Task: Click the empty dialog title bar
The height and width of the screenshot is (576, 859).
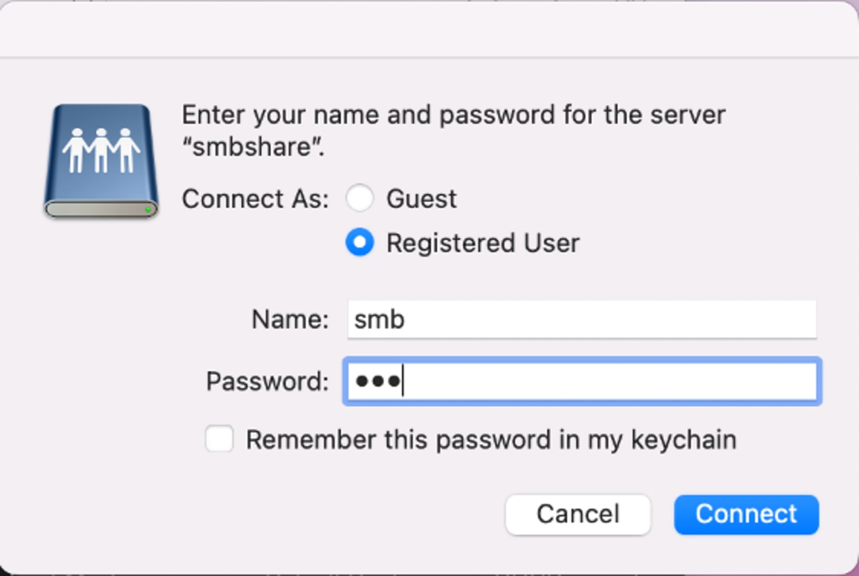Action: (x=429, y=29)
